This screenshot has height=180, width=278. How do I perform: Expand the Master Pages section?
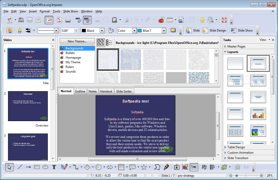click(249, 46)
